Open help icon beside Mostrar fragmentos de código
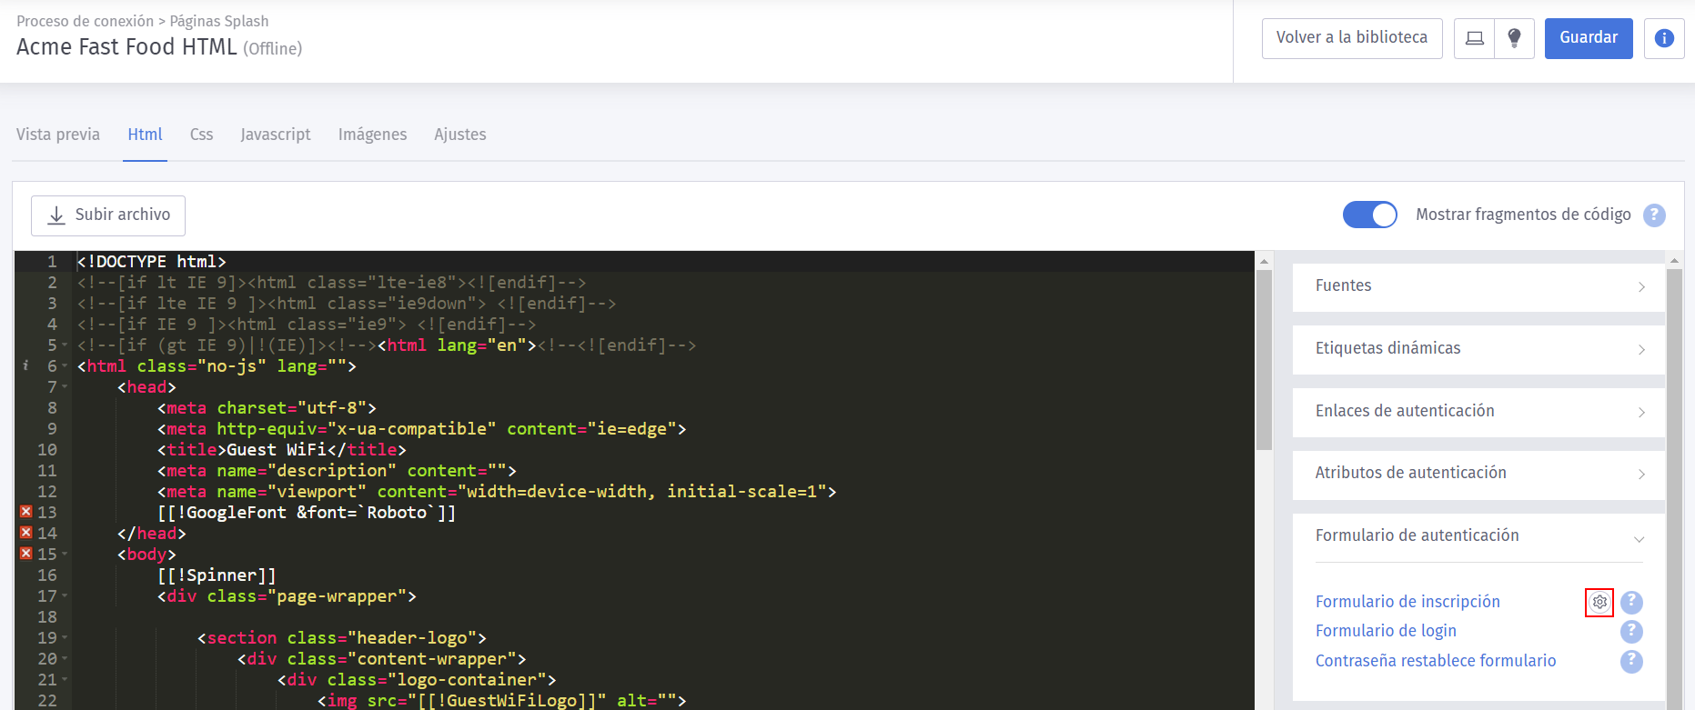The height and width of the screenshot is (710, 1695). click(1654, 215)
